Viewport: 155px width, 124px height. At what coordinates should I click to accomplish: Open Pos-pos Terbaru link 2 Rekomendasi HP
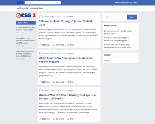coord(118,32)
